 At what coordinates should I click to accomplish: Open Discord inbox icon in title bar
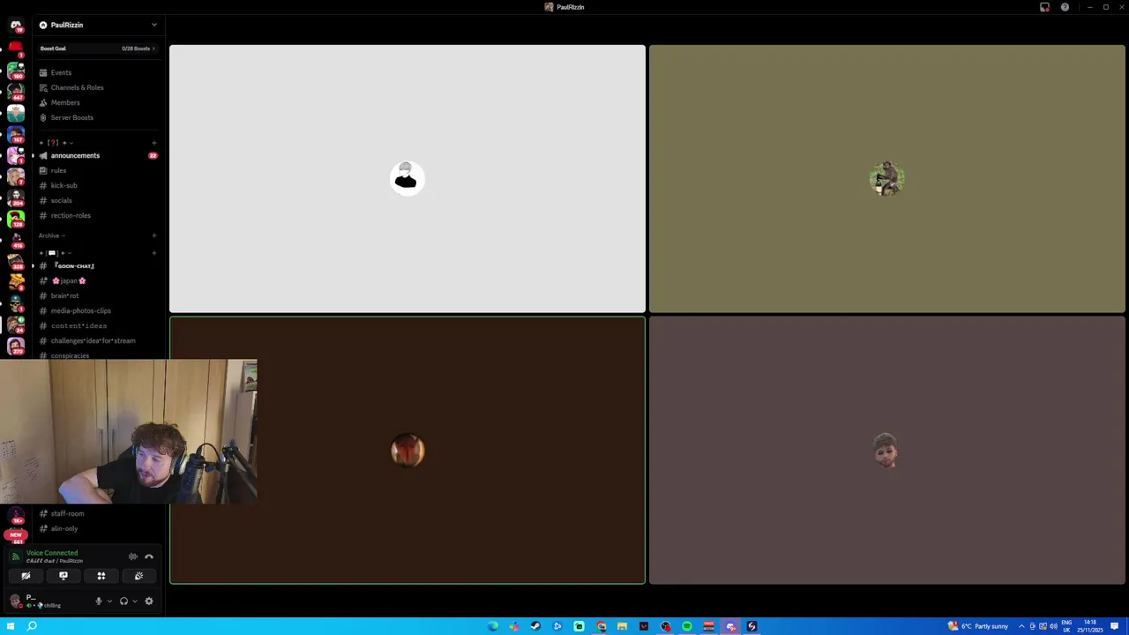(x=1044, y=7)
